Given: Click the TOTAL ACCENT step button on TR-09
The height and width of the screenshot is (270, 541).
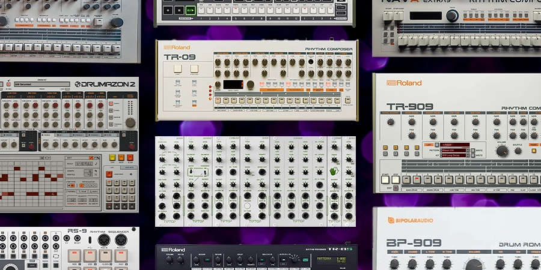Looking at the screenshot, I should click(x=348, y=101).
